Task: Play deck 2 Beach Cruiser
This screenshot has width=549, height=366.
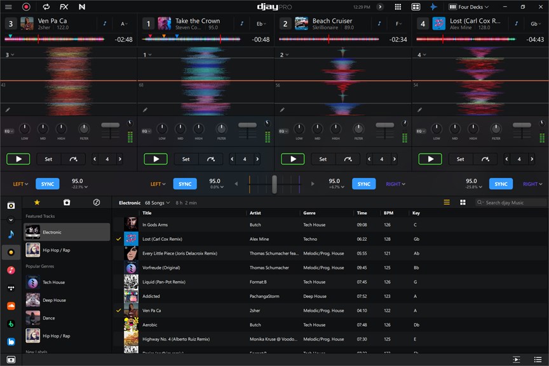Action: coord(293,159)
